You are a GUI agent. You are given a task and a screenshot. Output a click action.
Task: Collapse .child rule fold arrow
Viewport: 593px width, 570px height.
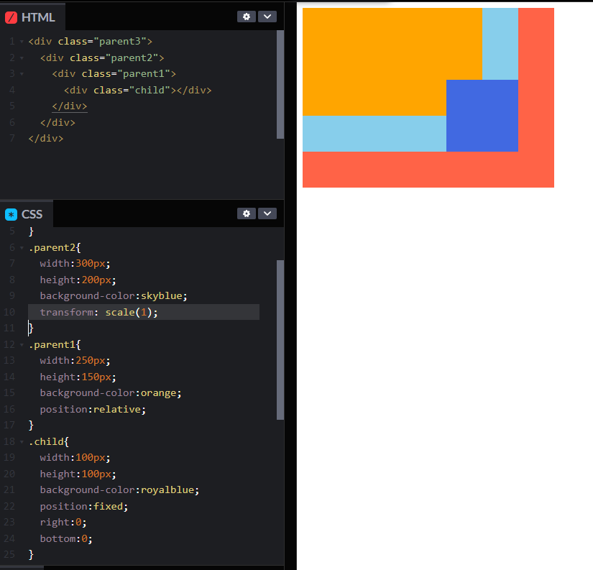(x=22, y=442)
